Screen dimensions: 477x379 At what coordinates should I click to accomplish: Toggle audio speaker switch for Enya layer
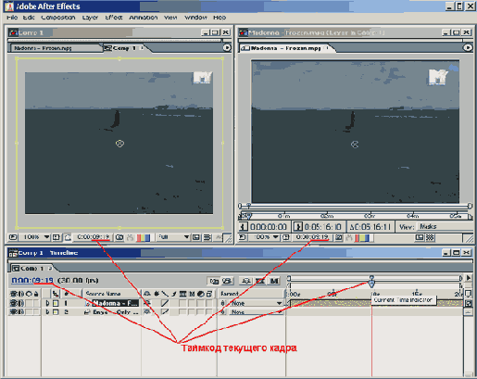(x=21, y=312)
